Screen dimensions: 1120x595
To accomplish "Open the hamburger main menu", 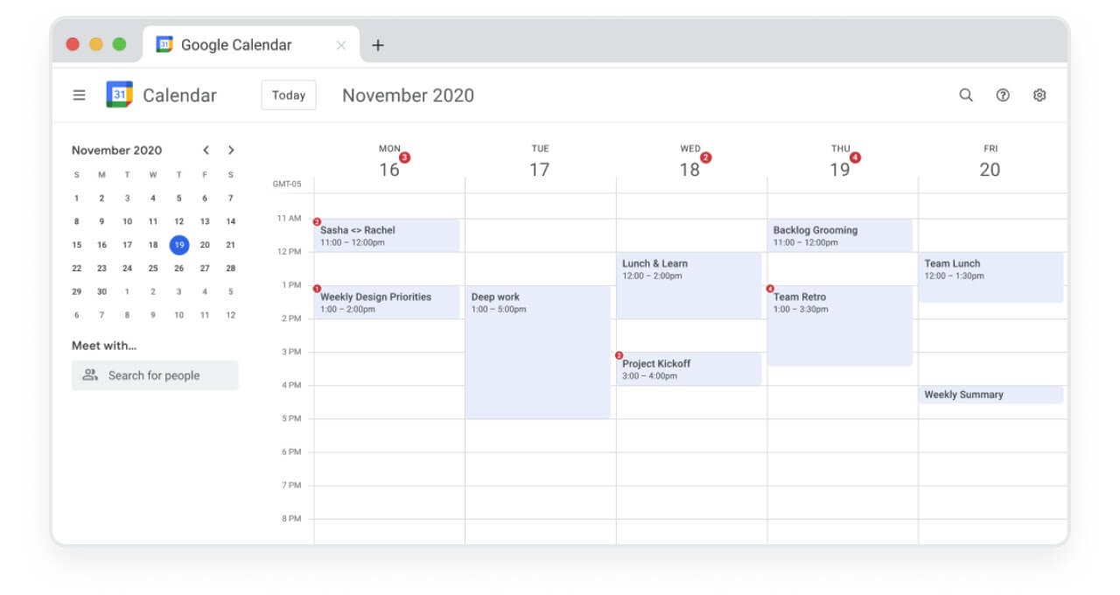I will click(x=79, y=95).
